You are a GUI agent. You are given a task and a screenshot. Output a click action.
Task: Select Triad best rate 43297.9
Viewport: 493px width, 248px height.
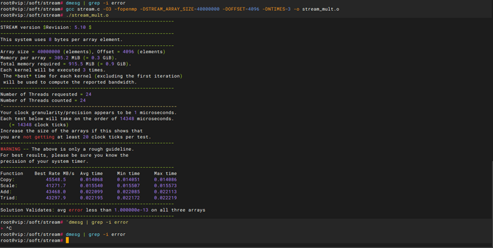[x=56, y=198]
